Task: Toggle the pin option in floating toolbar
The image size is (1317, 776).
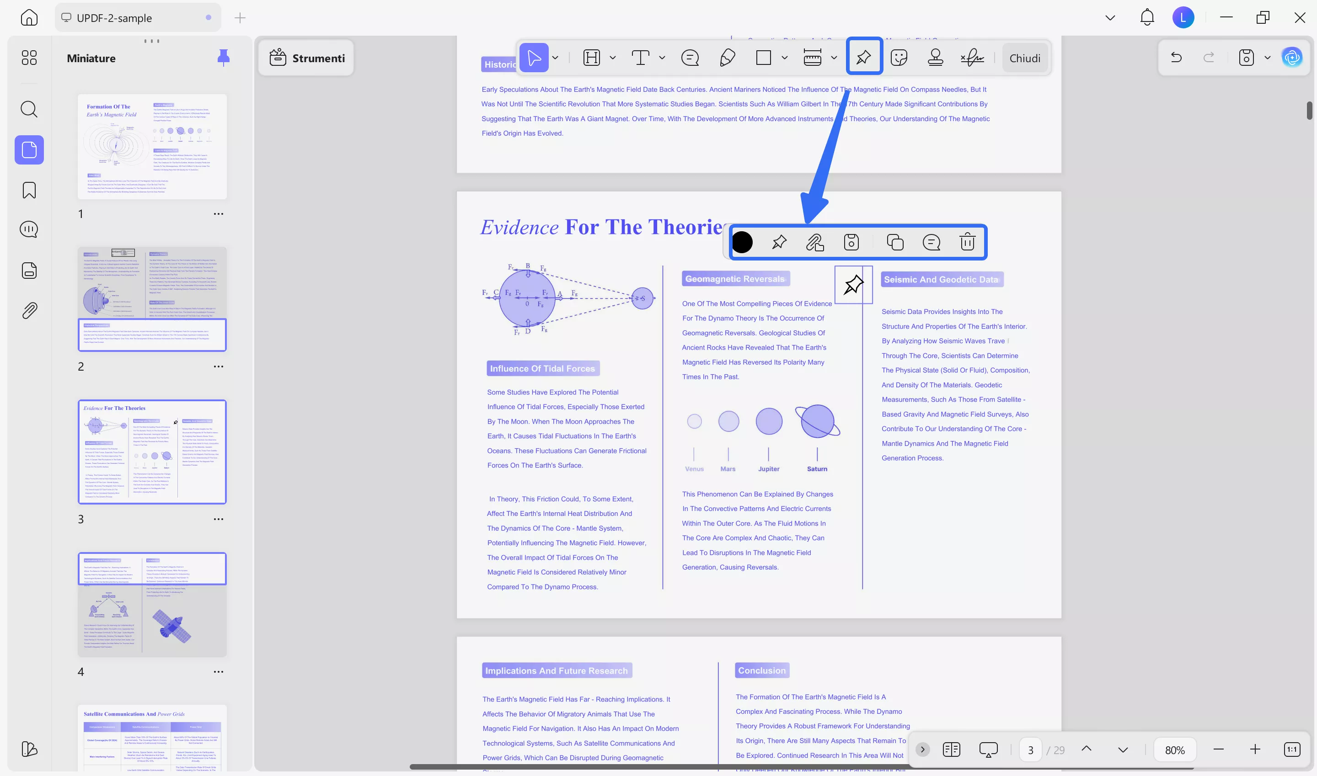Action: [779, 242]
